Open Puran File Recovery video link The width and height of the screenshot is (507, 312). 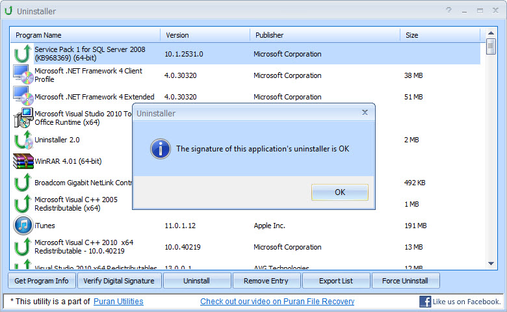277,302
